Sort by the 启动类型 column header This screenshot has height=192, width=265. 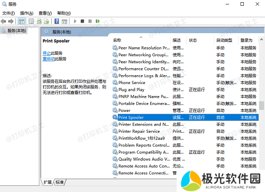(224, 40)
